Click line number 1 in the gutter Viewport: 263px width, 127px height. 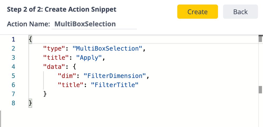click(x=13, y=40)
